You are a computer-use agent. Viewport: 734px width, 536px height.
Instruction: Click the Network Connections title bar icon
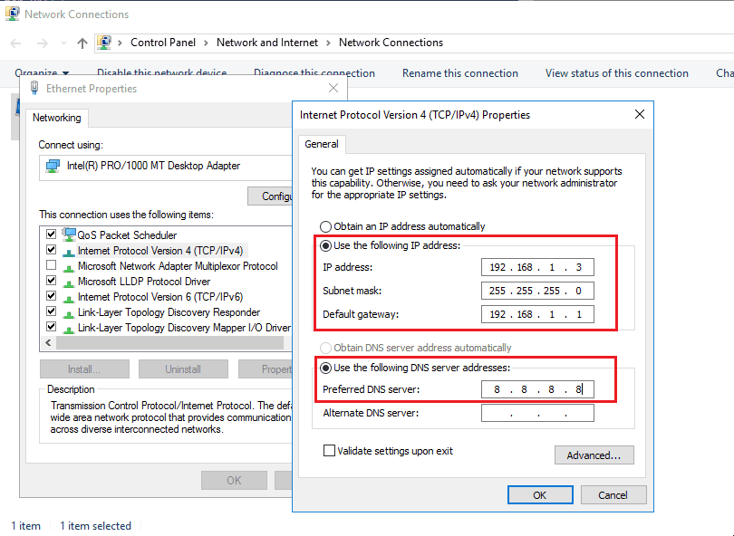(x=12, y=14)
